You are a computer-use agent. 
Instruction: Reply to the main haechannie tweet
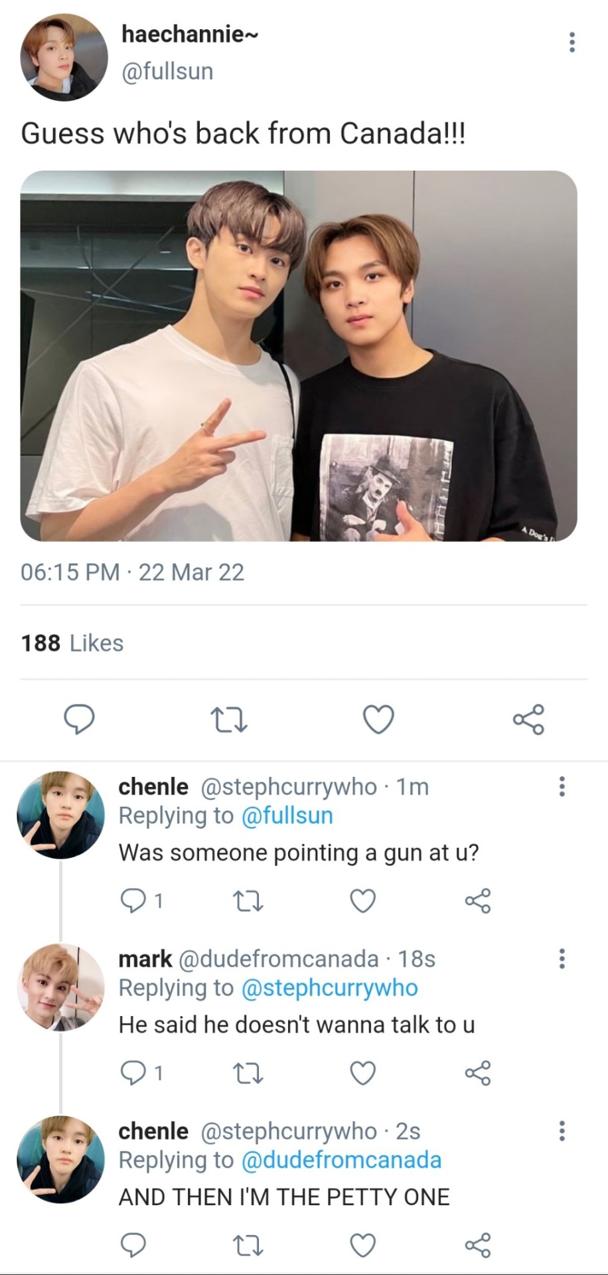coord(78,719)
